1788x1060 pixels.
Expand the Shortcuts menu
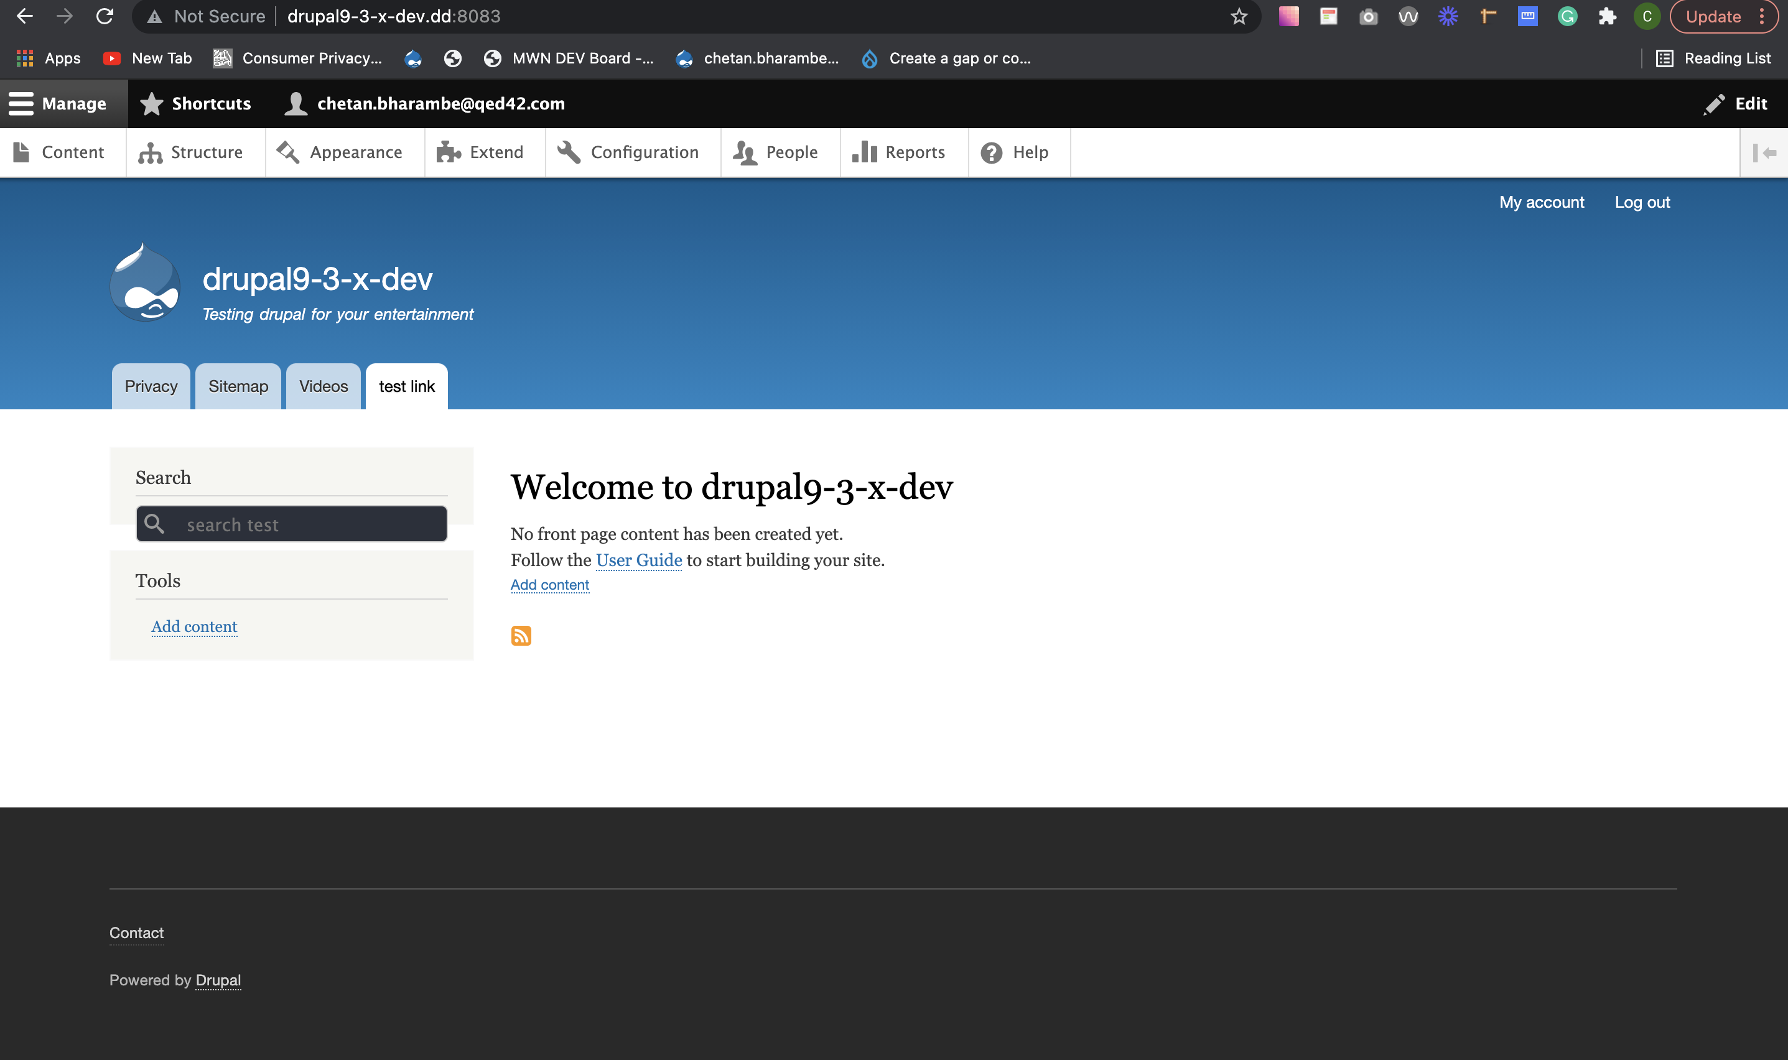(x=196, y=103)
